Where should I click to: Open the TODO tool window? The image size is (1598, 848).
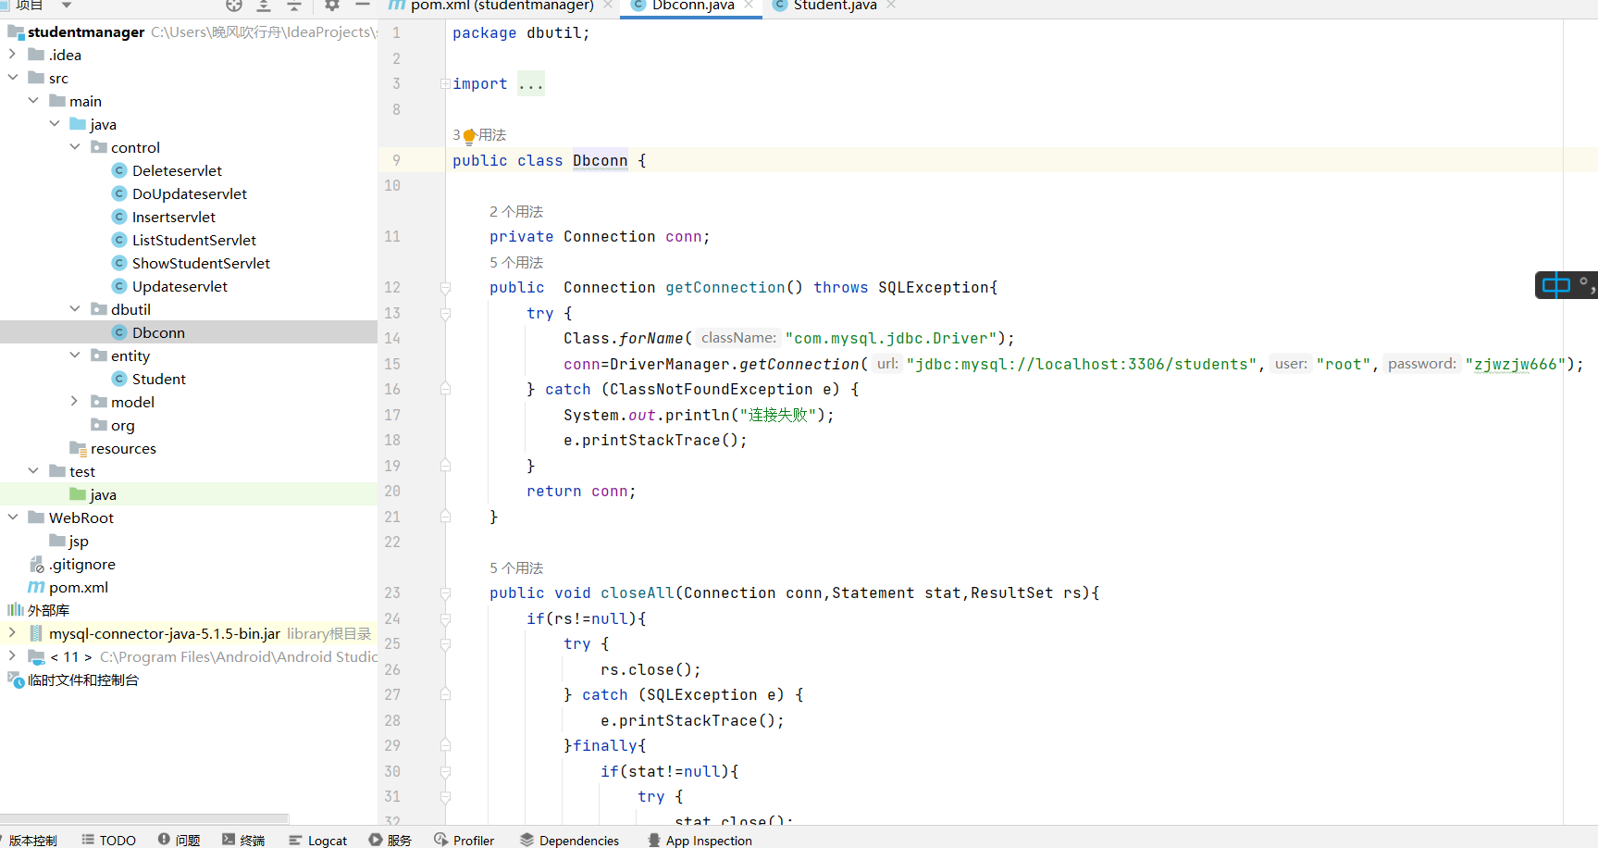pyautogui.click(x=109, y=840)
